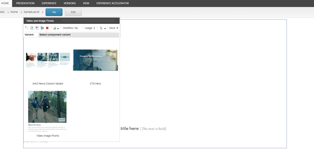314x155 pixels.
Task: Click the Home breadcrumb
Action: pos(14,12)
